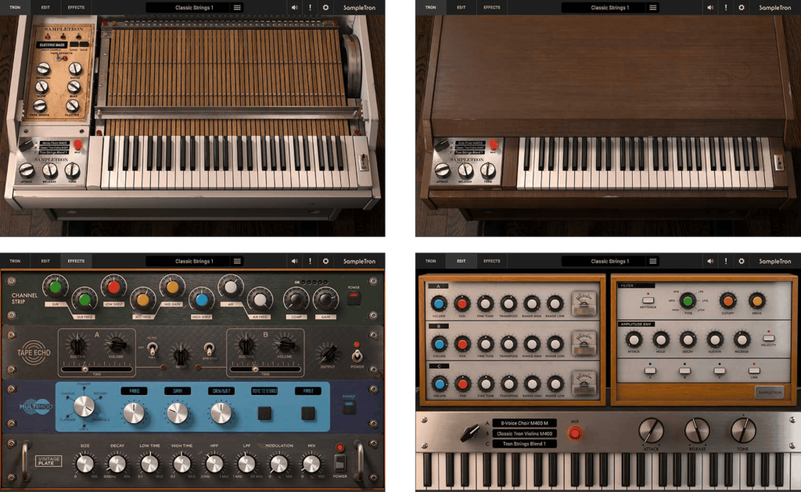Viewport: 801px width, 492px height.
Task: Click exclamation icon in the closed-lid Tron window
Action: pyautogui.click(x=726, y=8)
